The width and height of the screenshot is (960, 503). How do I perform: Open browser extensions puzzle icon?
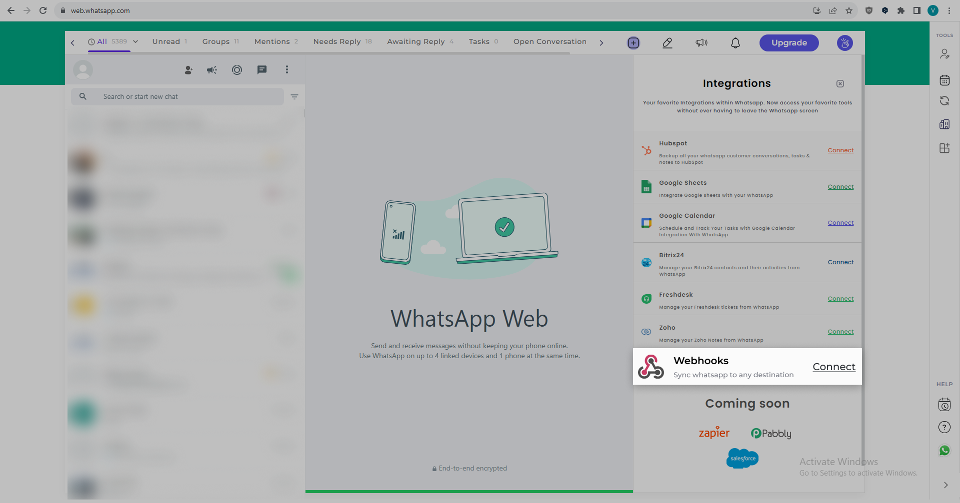[901, 10]
